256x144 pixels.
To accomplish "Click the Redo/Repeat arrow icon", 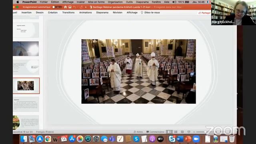I will (x=81, y=7).
